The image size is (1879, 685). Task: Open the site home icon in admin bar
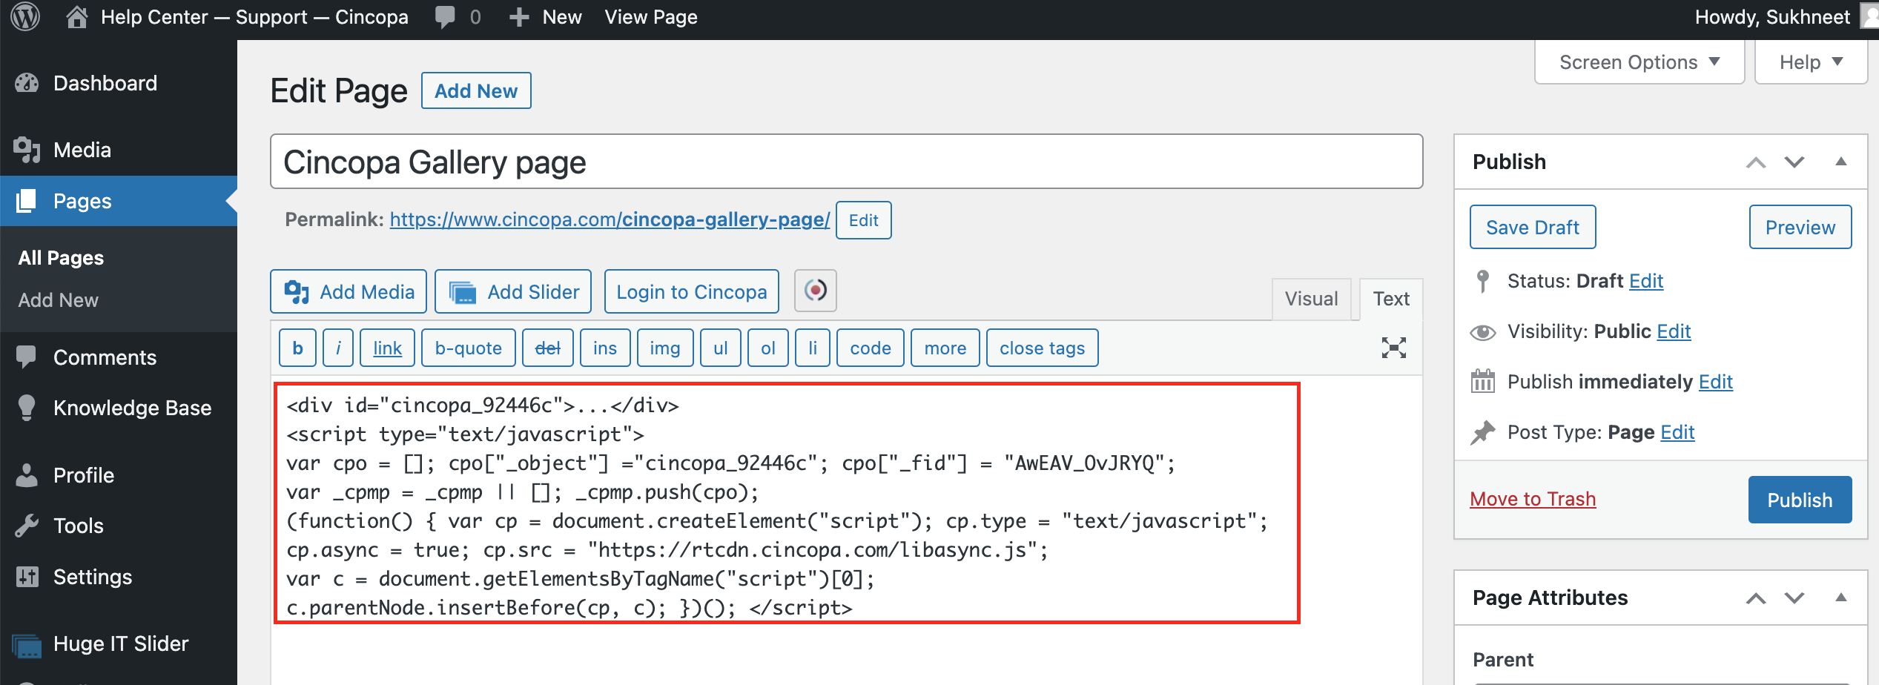pyautogui.click(x=76, y=17)
